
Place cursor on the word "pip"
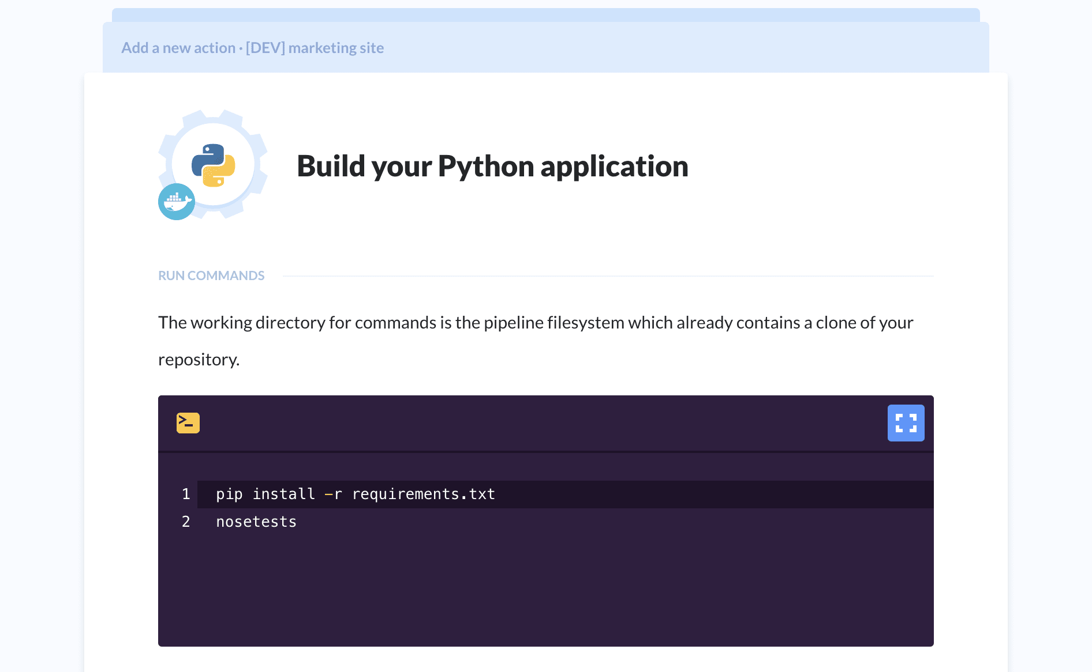[x=229, y=494]
